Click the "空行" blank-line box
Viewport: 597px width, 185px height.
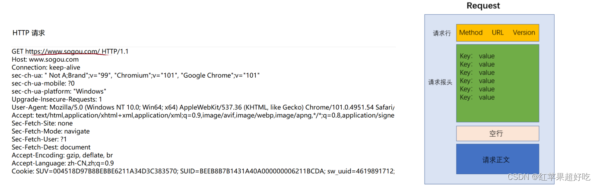coord(497,134)
